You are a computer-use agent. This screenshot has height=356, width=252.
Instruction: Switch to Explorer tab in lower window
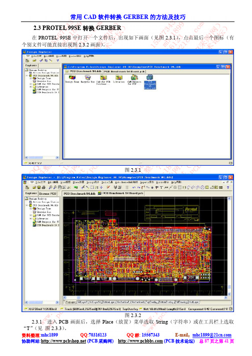[x=31, y=193]
